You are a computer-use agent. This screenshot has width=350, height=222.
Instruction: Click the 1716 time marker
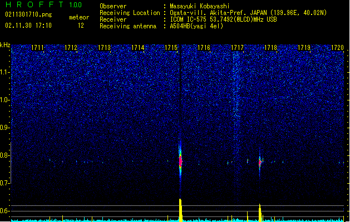coord(204,48)
